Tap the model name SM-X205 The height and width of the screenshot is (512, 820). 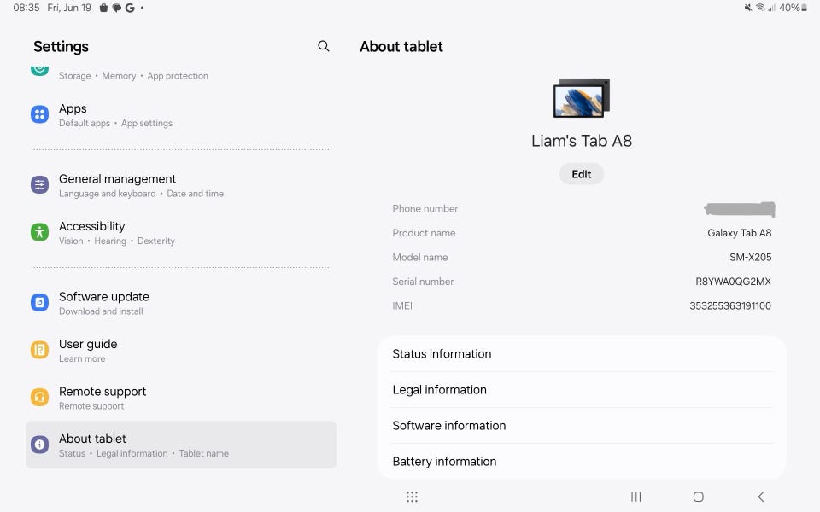[751, 257]
